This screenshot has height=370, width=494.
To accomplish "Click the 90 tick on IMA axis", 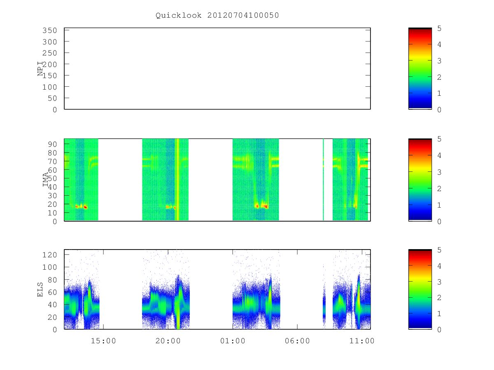I will (x=52, y=144).
